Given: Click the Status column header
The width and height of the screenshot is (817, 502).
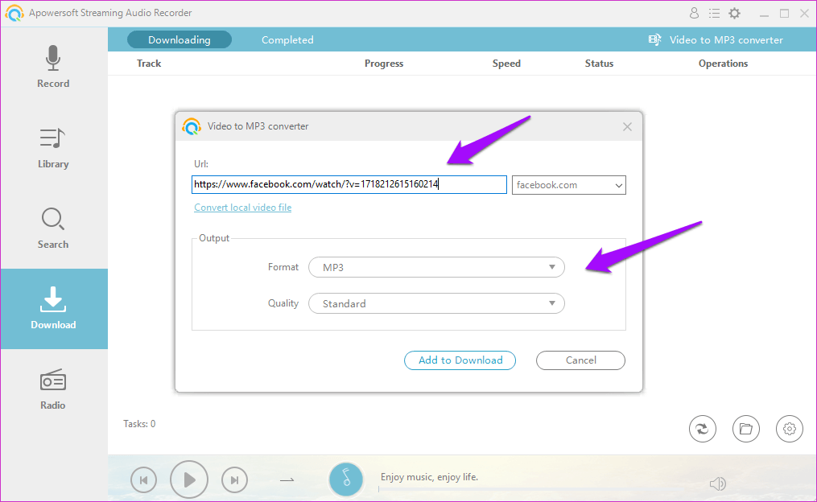Looking at the screenshot, I should [599, 64].
